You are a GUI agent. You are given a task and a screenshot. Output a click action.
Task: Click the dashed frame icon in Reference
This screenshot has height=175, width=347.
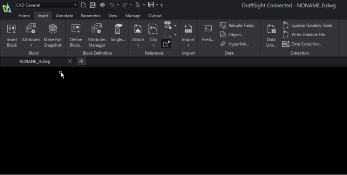(167, 35)
